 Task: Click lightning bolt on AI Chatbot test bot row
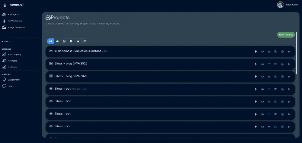pos(256,89)
